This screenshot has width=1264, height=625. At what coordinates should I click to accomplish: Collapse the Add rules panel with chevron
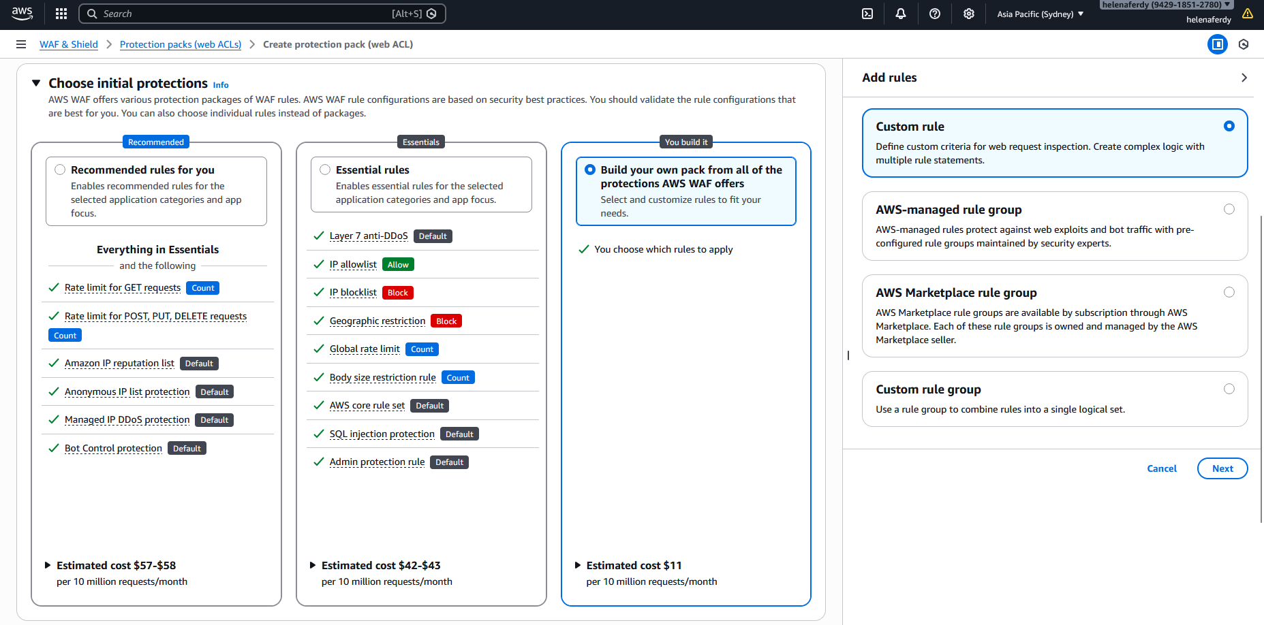(1244, 78)
